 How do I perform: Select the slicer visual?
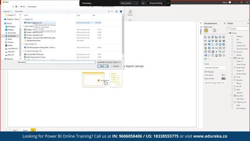(x=205, y=52)
